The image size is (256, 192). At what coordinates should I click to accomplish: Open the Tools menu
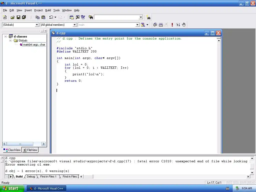pyautogui.click(x=56, y=10)
